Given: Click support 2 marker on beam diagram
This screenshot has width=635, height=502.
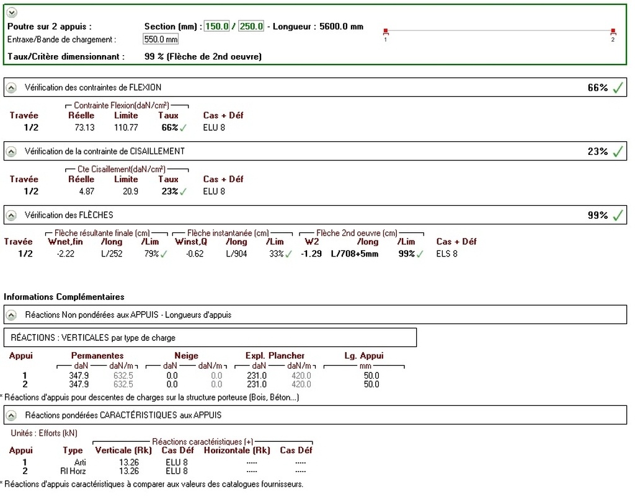Looking at the screenshot, I should tap(613, 31).
